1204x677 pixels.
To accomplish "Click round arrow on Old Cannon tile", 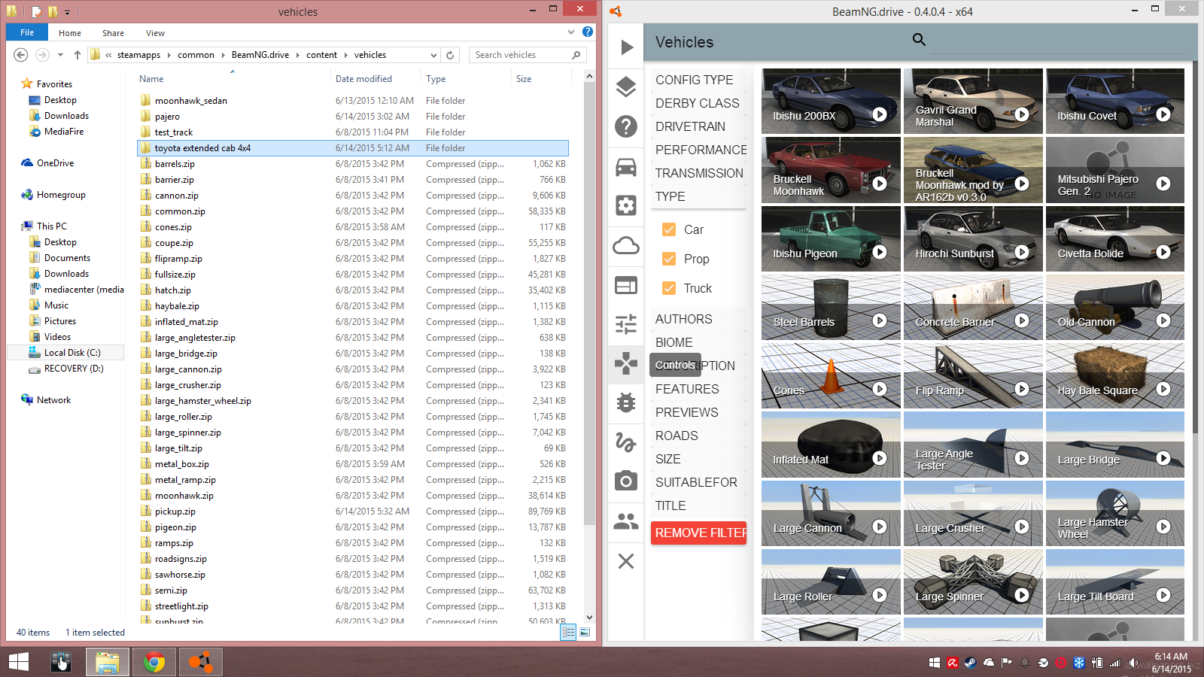I will click(x=1163, y=320).
